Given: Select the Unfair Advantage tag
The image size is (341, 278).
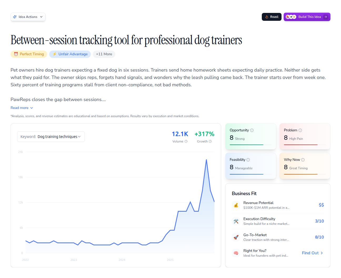Looking at the screenshot, I should 70,54.
